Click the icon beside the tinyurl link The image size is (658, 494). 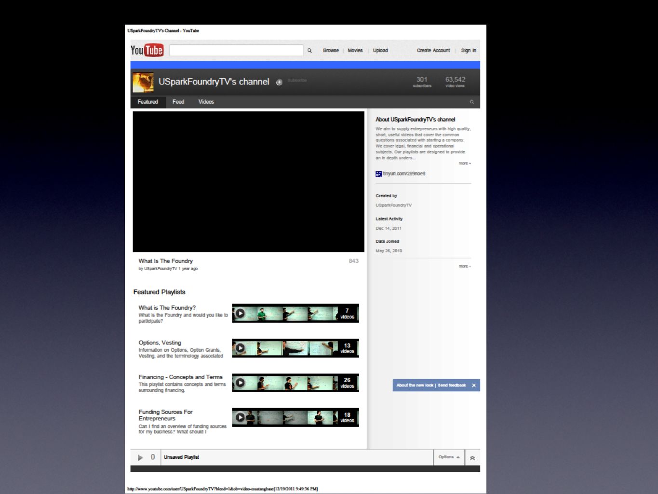[379, 174]
